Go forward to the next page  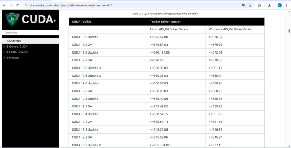coord(11,5)
